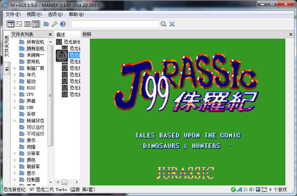This screenshot has width=297, height=196.
Task: Expand the 驱动 folder node
Action: coord(15,81)
